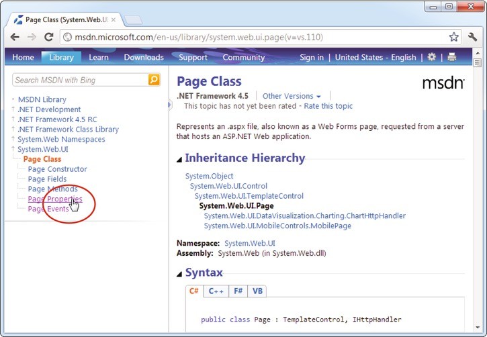Viewport: 487px width, 337px height.
Task: Open the Page Constructor link
Action: pyautogui.click(x=58, y=169)
